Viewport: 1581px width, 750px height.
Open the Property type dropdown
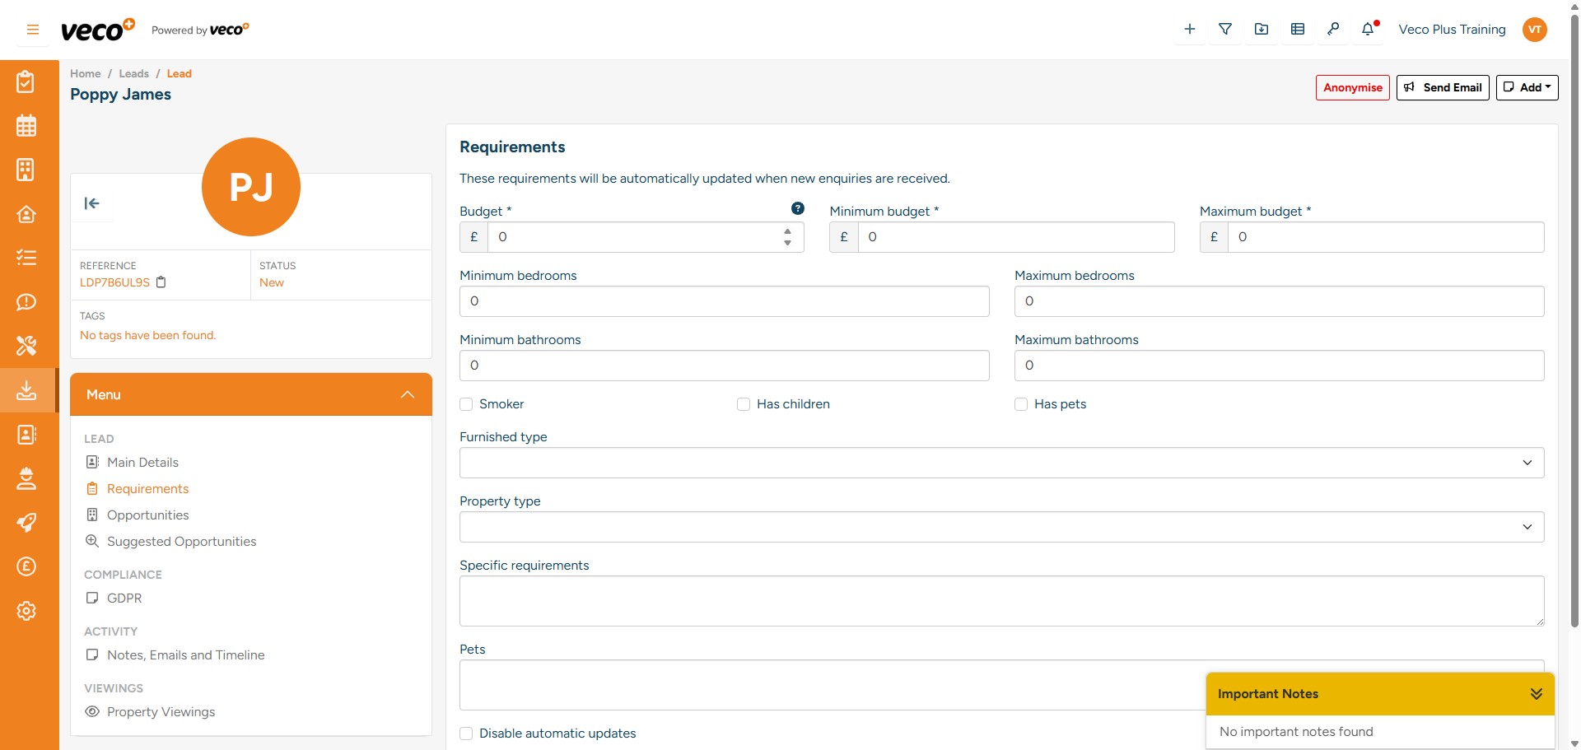[x=1528, y=526]
